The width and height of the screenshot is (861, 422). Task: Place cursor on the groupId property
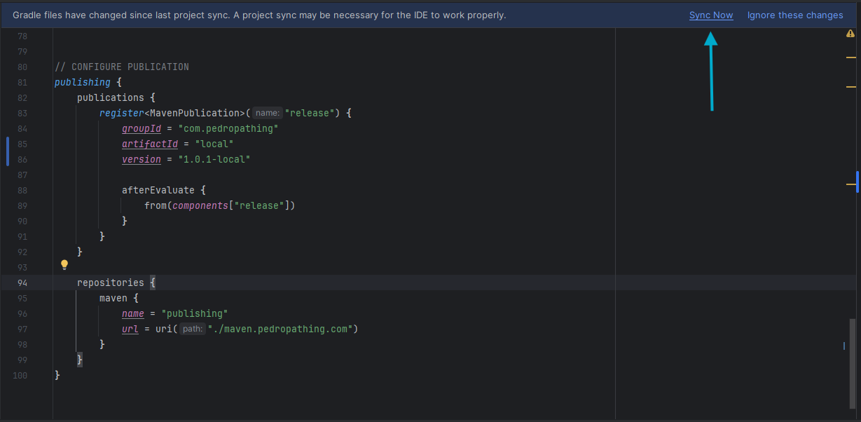click(142, 129)
